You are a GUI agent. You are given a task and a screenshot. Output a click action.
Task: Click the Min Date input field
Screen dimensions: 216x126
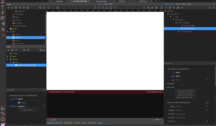pyautogui.click(x=192, y=114)
